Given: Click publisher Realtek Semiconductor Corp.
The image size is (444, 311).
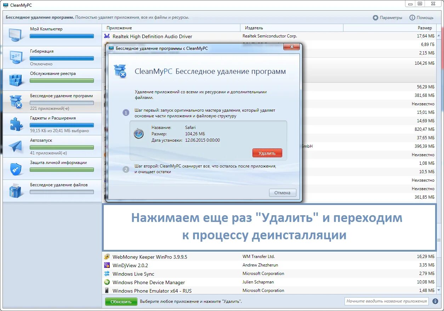Looking at the screenshot, I should tap(270, 36).
